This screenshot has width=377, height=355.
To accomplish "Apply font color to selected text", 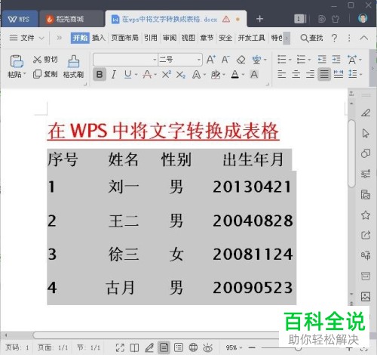I will point(235,75).
